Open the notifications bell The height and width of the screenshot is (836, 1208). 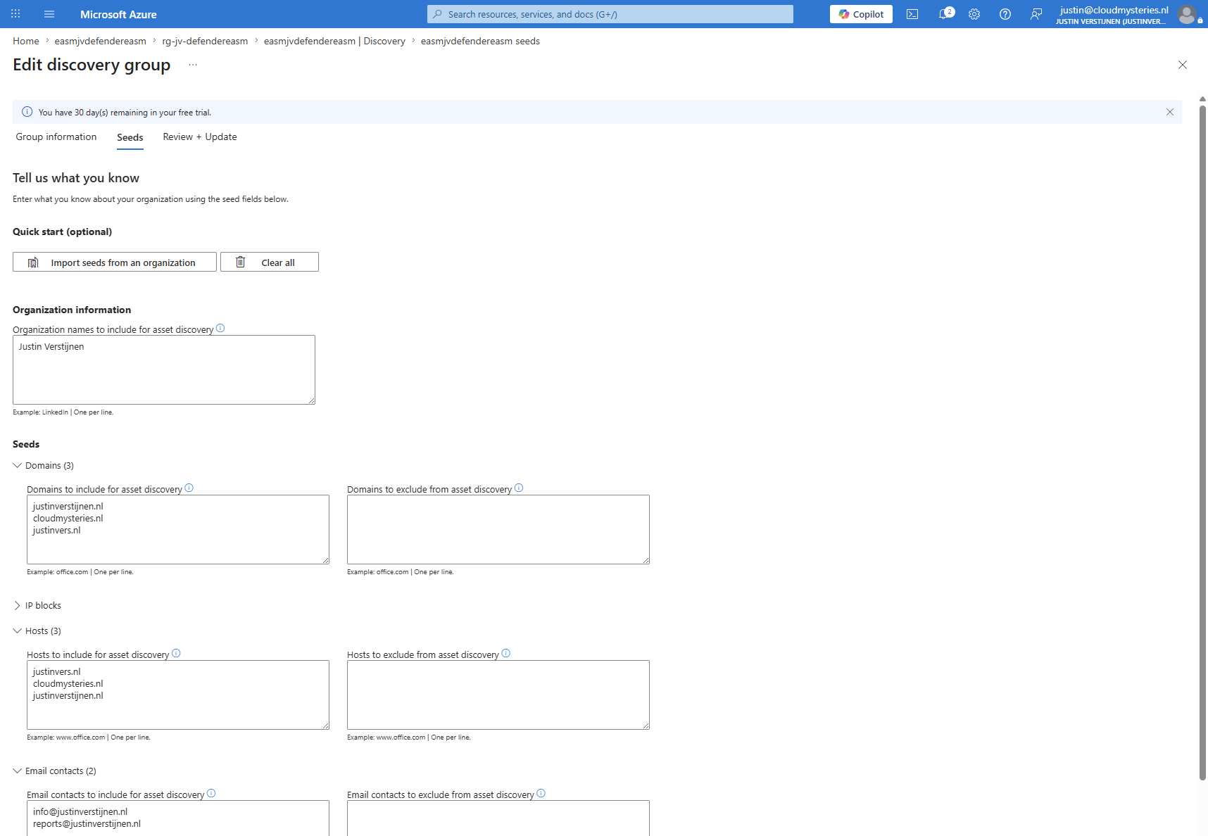(944, 14)
